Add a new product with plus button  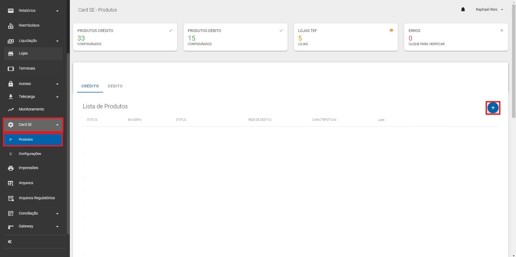[x=493, y=108]
